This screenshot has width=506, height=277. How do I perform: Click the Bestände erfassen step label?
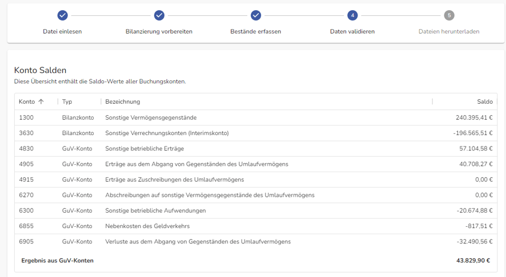(x=256, y=31)
